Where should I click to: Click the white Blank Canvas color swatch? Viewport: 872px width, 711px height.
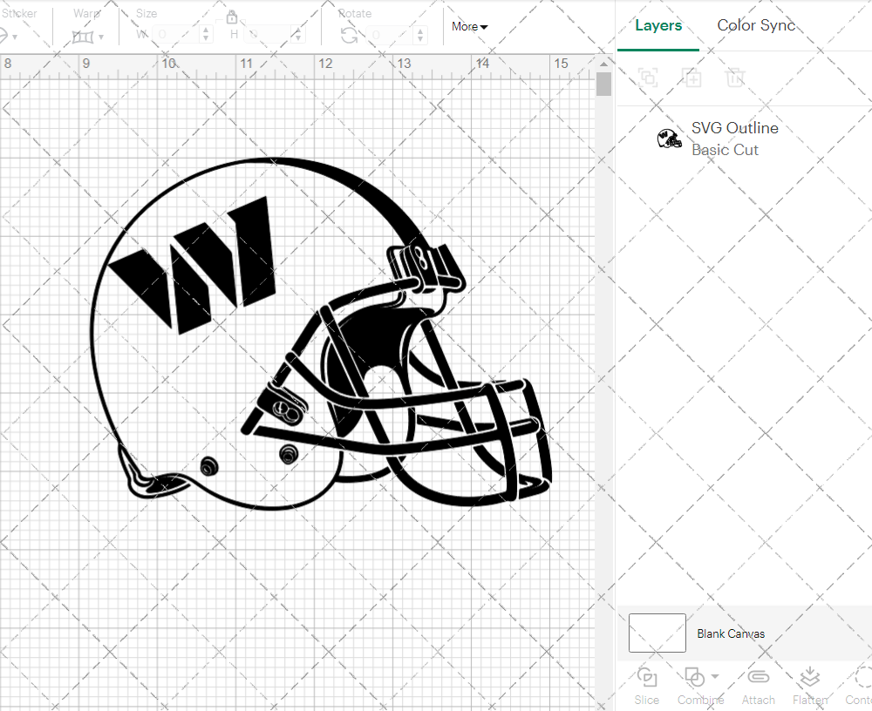[657, 633]
